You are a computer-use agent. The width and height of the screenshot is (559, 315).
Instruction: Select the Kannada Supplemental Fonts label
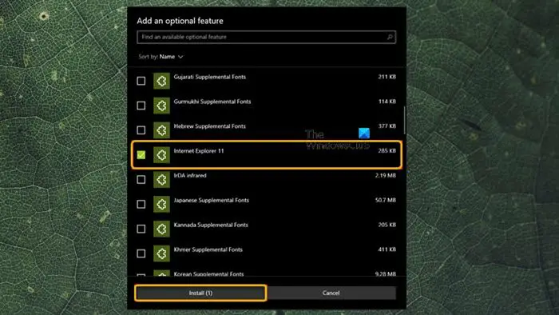tap(211, 225)
